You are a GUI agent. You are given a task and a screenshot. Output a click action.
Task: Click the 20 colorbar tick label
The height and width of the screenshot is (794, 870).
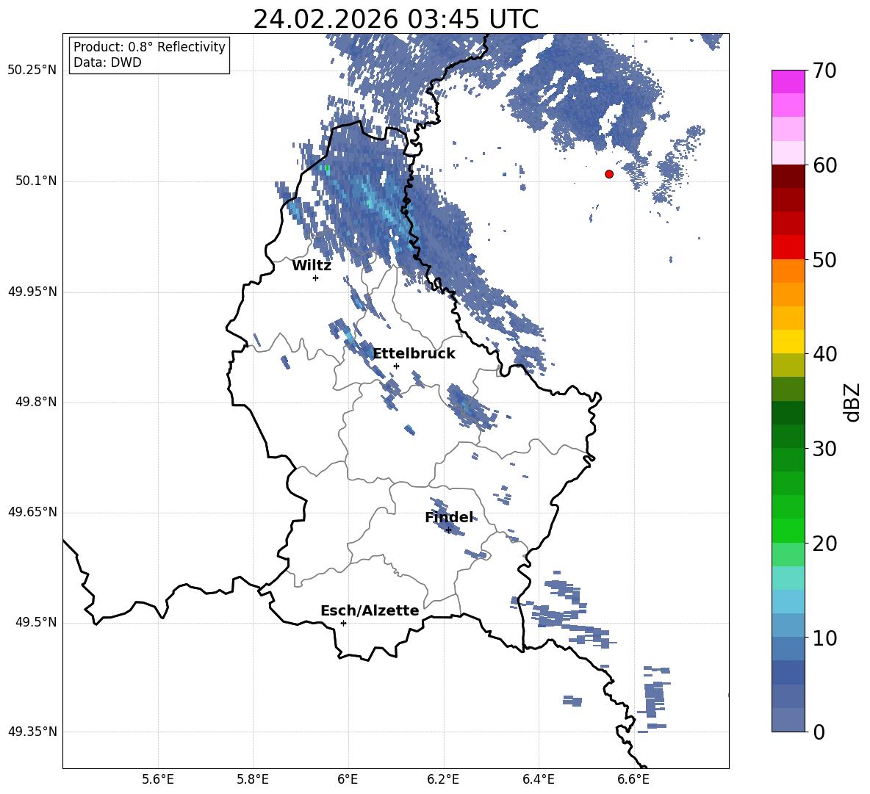824,544
